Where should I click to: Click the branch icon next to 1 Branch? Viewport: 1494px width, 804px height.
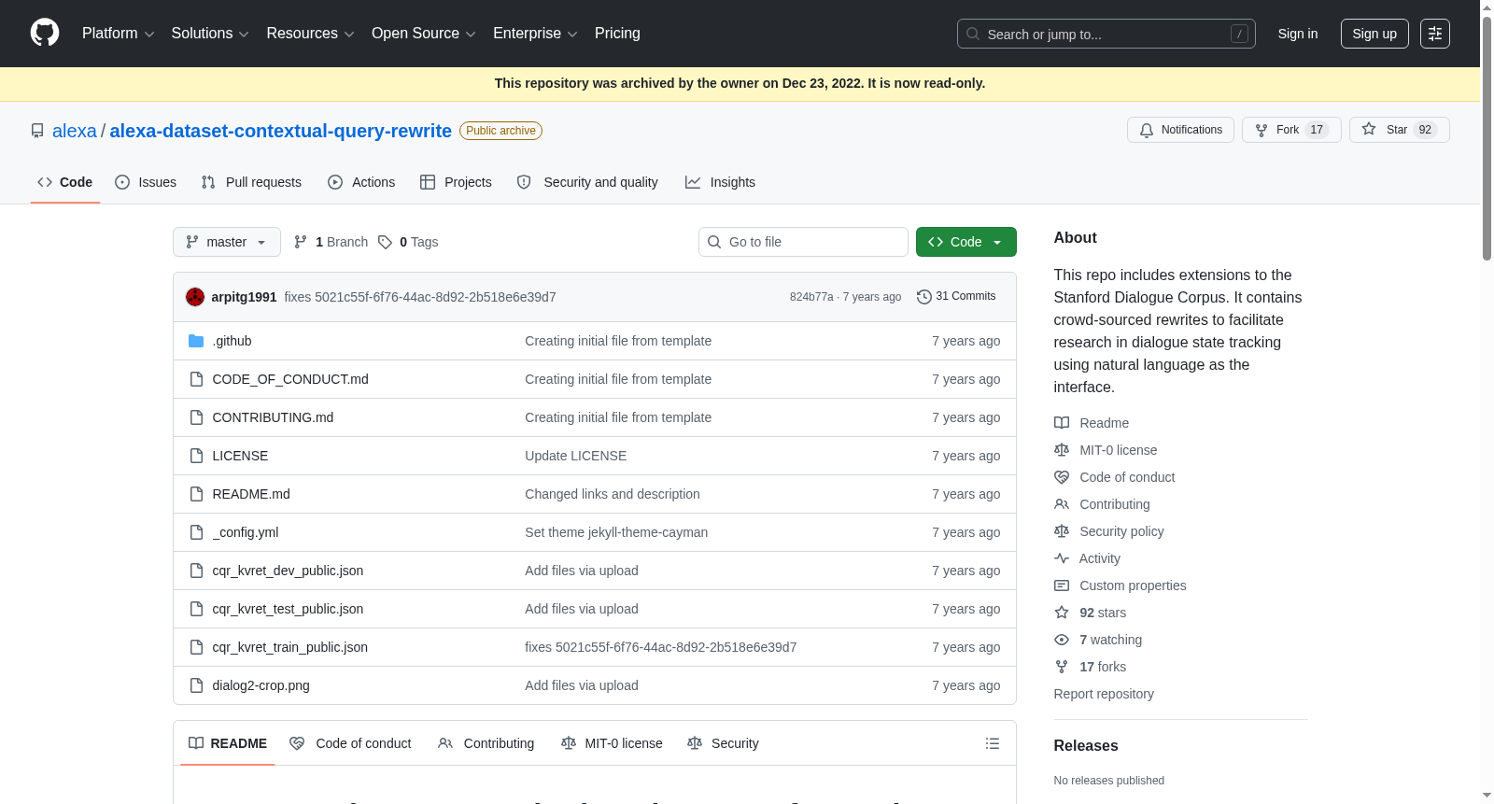[x=301, y=242]
